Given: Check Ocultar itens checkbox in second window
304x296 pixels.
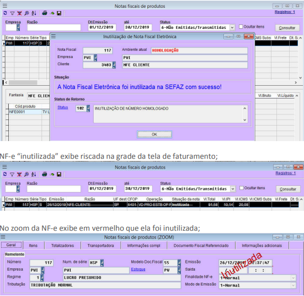Looking at the screenshot, I should [241, 188].
